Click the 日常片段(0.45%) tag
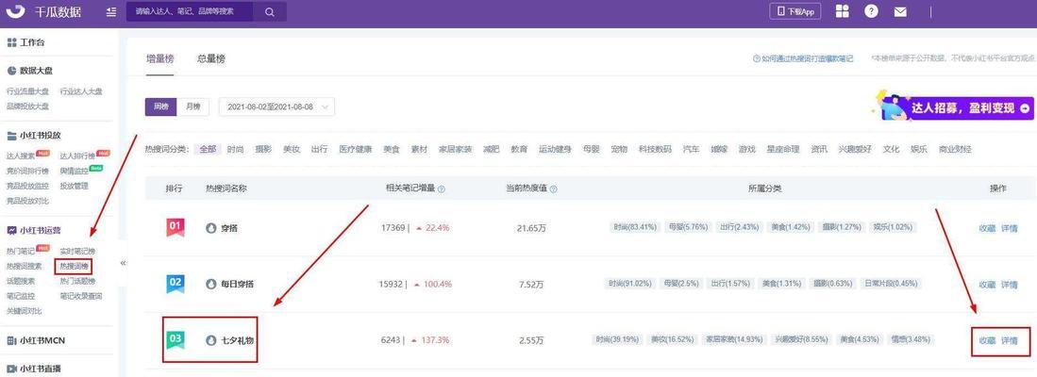Image resolution: width=1037 pixels, height=377 pixels. (x=891, y=284)
